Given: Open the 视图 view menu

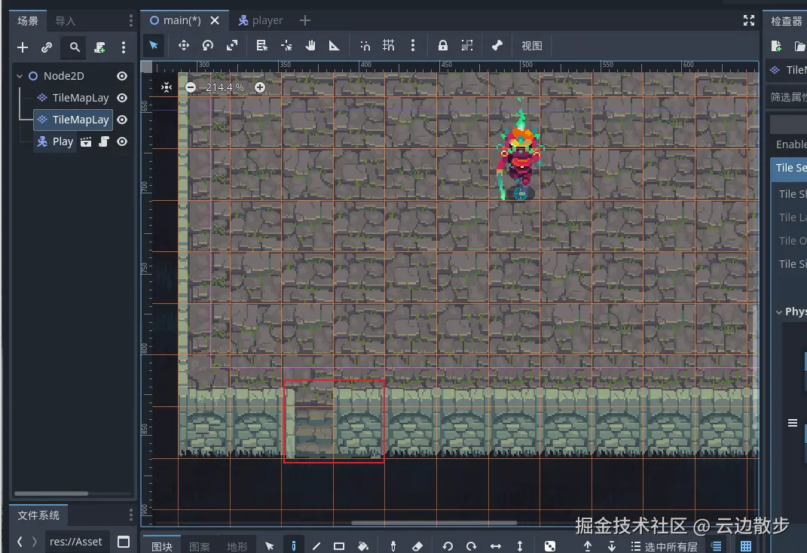Looking at the screenshot, I should click(532, 46).
